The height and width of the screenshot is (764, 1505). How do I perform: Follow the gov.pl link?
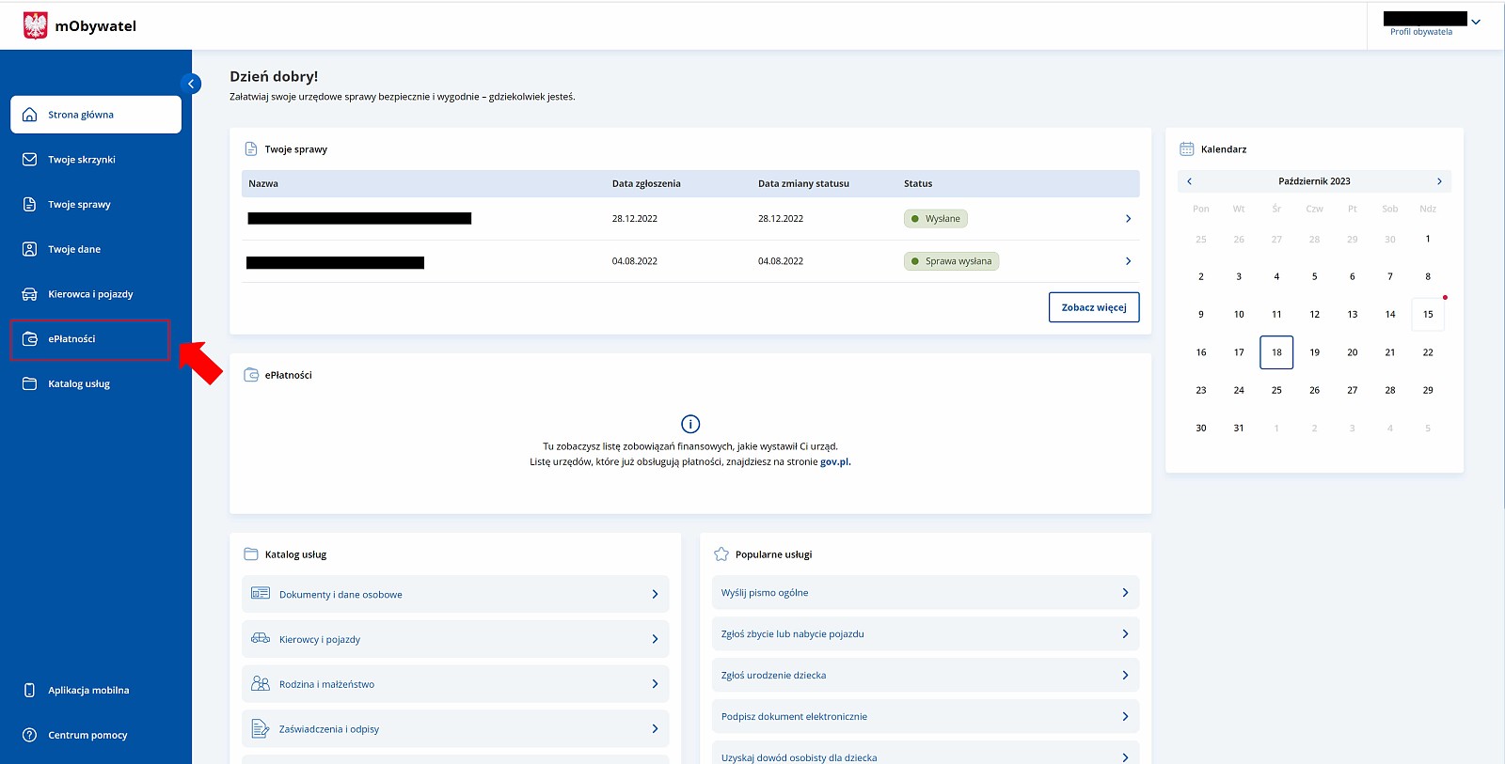834,461
